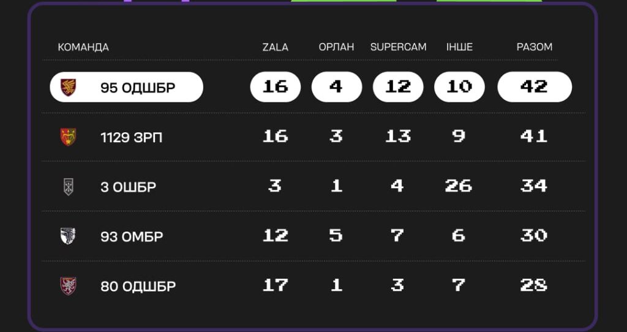Select the ІНШЕ column header

click(x=459, y=47)
